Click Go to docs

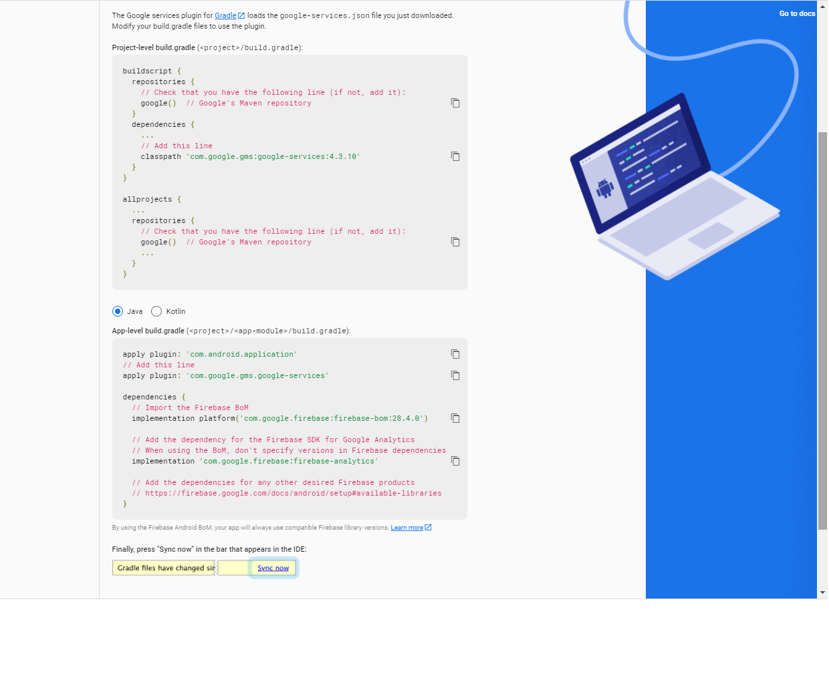point(797,13)
